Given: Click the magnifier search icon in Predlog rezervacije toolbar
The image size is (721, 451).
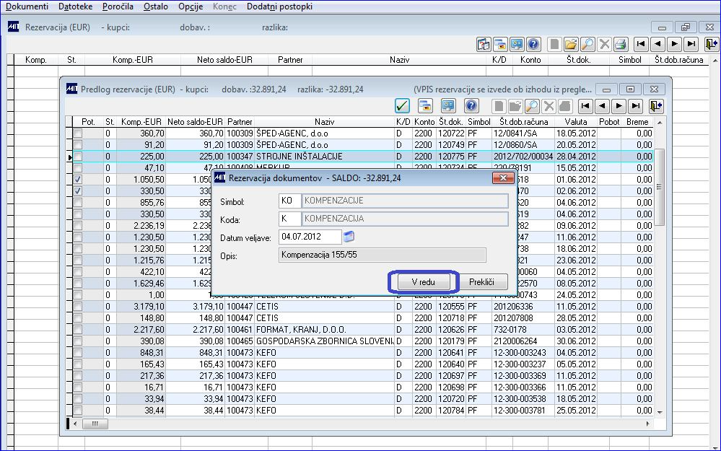Looking at the screenshot, I should (x=533, y=106).
